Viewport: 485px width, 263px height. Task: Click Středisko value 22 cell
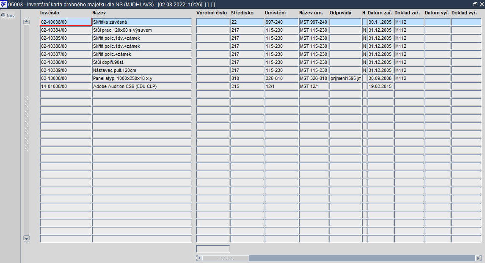coord(247,22)
